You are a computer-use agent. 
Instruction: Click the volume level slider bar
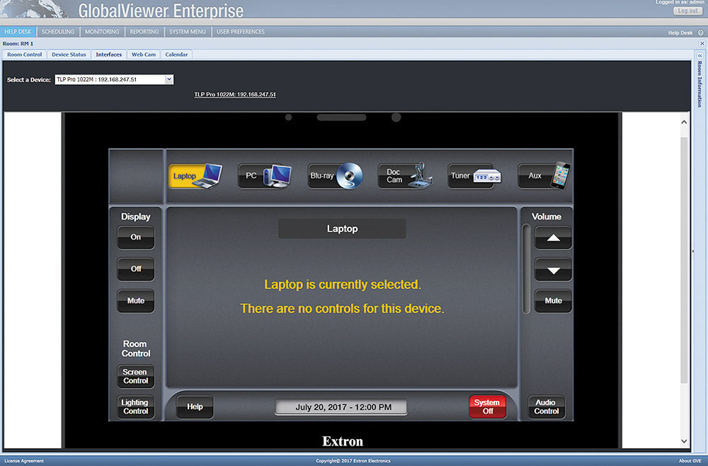point(526,269)
